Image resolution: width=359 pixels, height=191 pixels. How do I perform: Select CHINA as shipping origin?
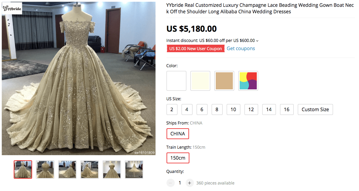(x=178, y=134)
